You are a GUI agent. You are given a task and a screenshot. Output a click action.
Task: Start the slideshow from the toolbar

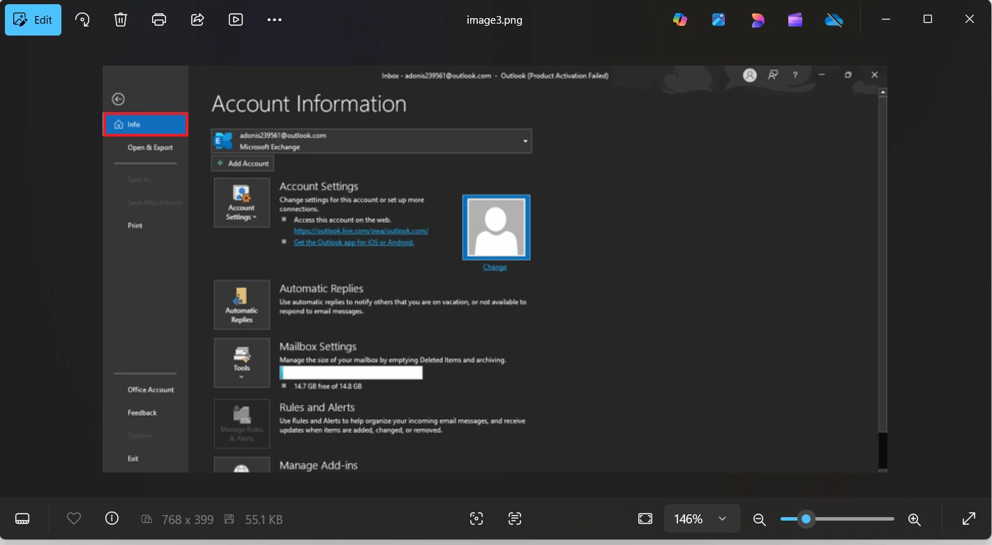(236, 20)
